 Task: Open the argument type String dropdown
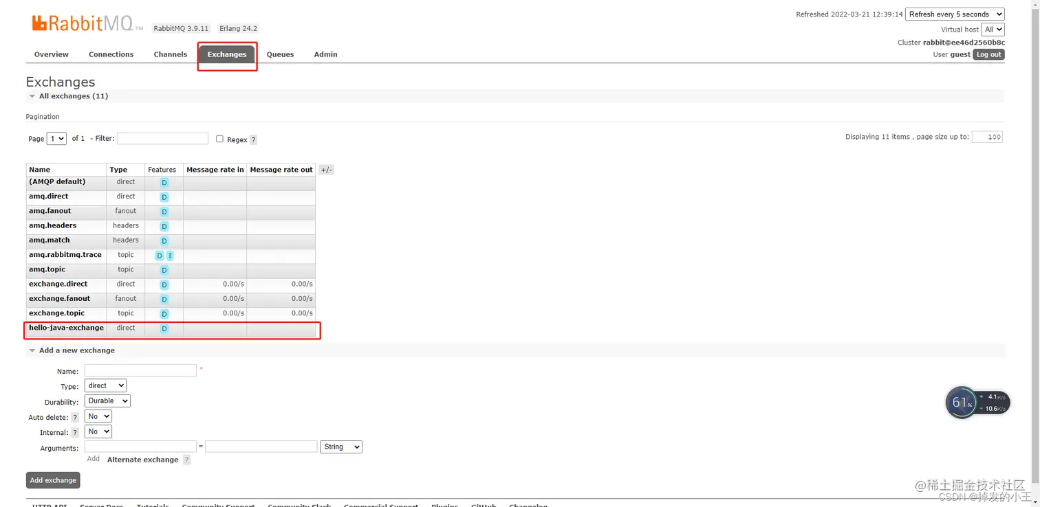click(341, 447)
